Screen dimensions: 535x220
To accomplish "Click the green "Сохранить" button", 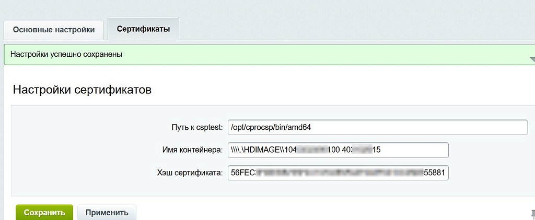I will (44, 212).
